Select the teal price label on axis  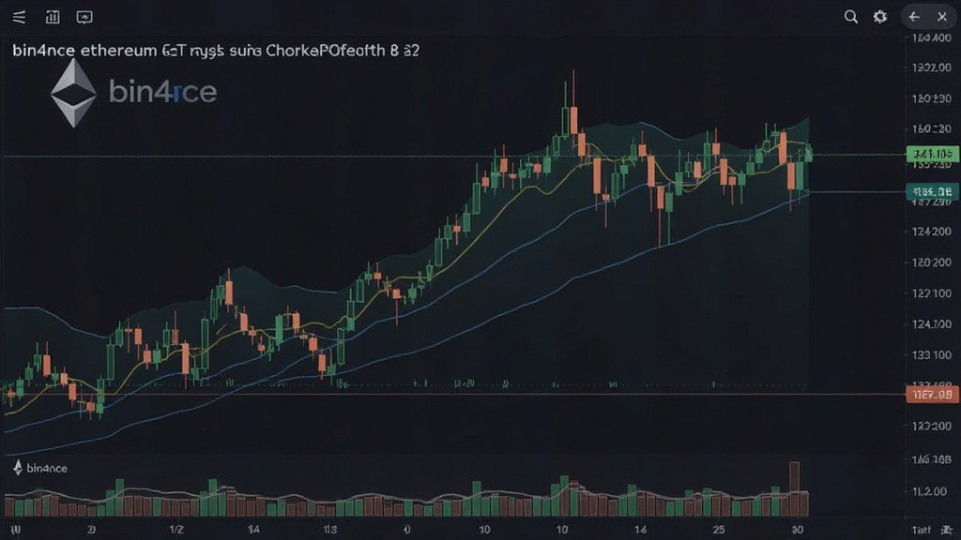[933, 191]
